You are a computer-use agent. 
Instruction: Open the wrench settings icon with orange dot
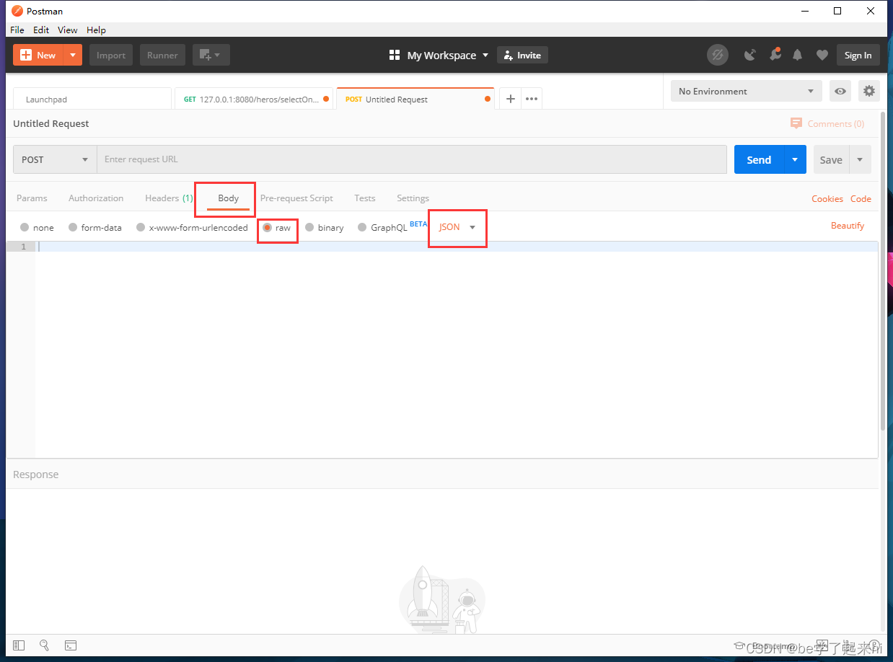tap(775, 55)
